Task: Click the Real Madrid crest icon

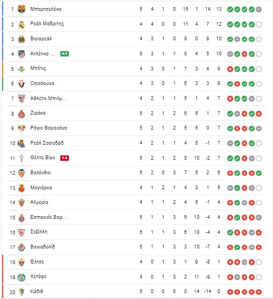Action: click(x=22, y=25)
